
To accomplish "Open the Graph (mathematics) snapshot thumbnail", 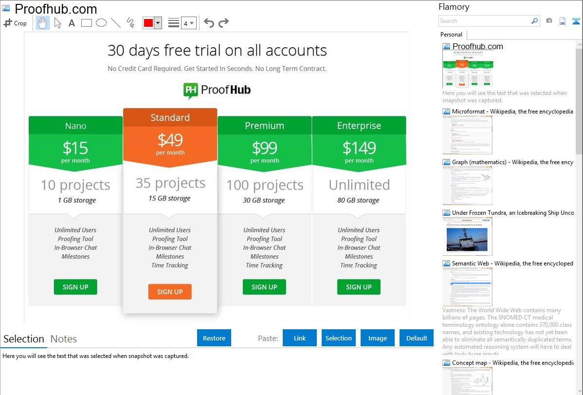I will coord(467,186).
